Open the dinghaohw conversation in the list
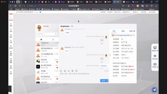 [x=47, y=44]
